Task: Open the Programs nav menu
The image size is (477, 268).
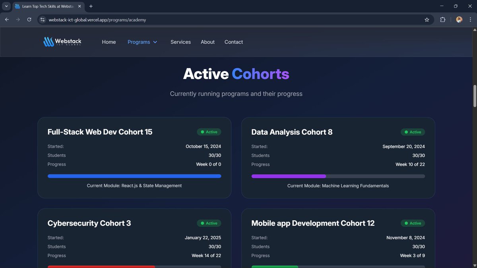Action: click(x=142, y=42)
